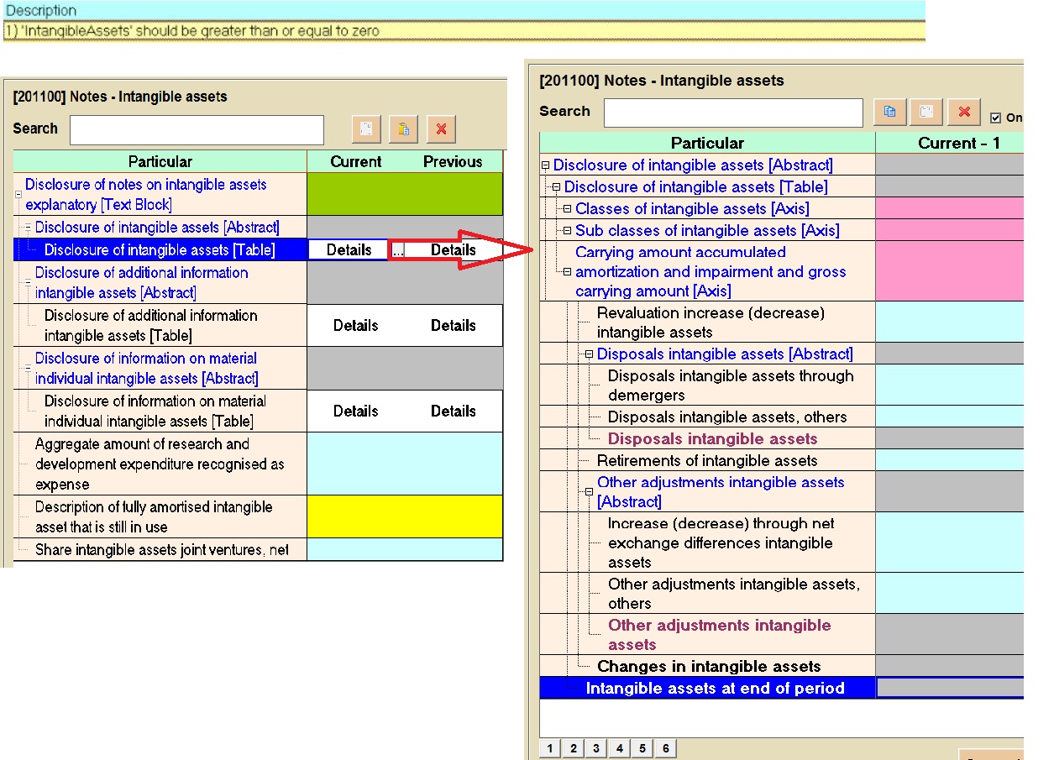1054x760 pixels.
Task: Click the red X icon in left panel
Action: pos(441,129)
